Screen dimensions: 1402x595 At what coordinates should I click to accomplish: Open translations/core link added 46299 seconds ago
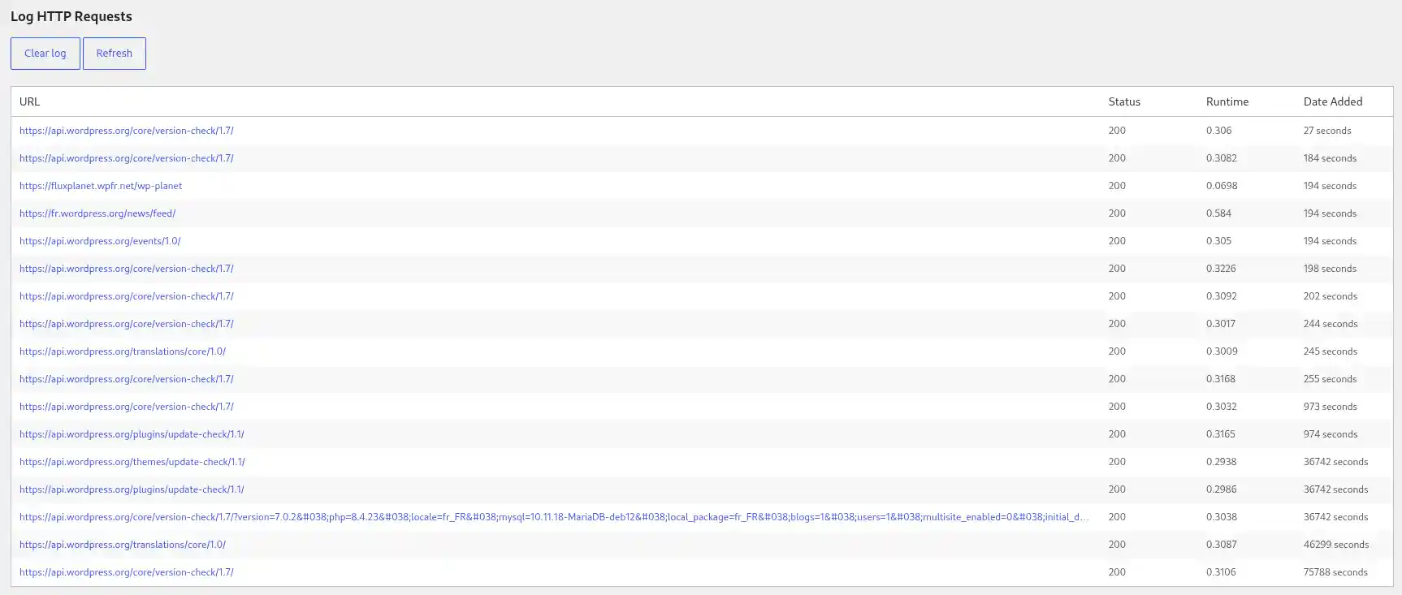(x=123, y=545)
